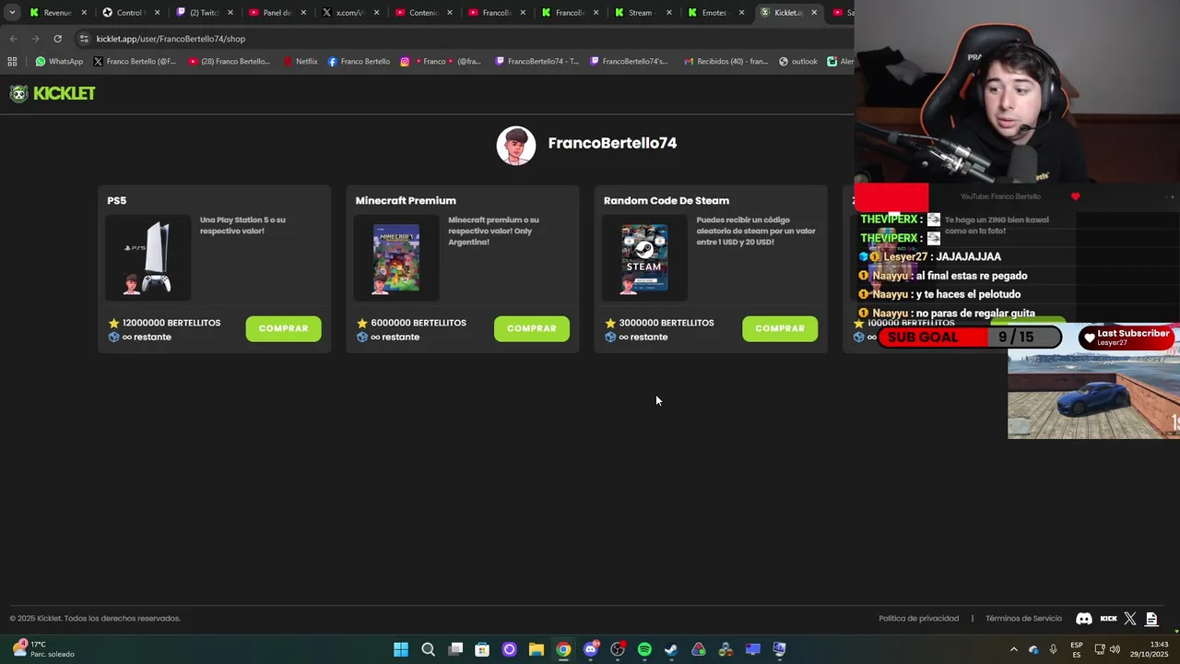Click the Kicklet logo
1180x664 pixels.
(x=53, y=93)
